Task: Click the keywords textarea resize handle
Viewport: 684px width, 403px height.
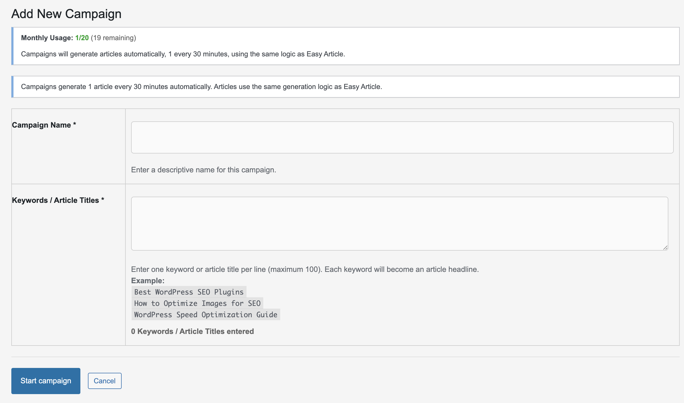Action: pos(665,248)
